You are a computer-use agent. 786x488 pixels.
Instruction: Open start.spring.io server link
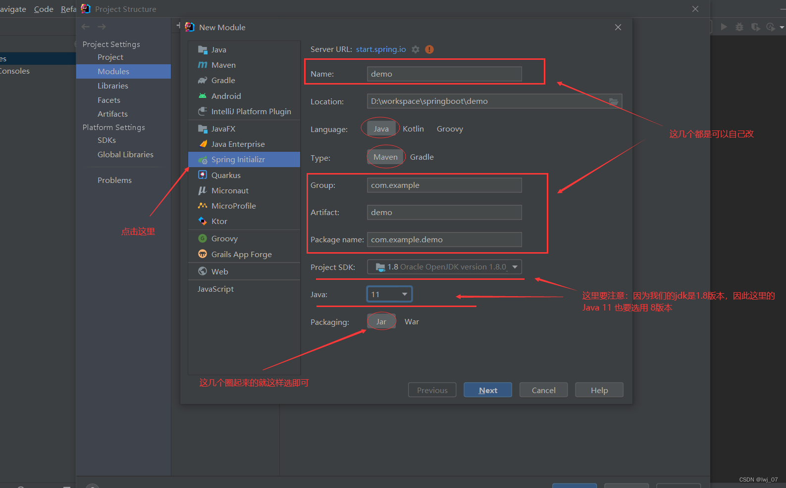tap(381, 49)
